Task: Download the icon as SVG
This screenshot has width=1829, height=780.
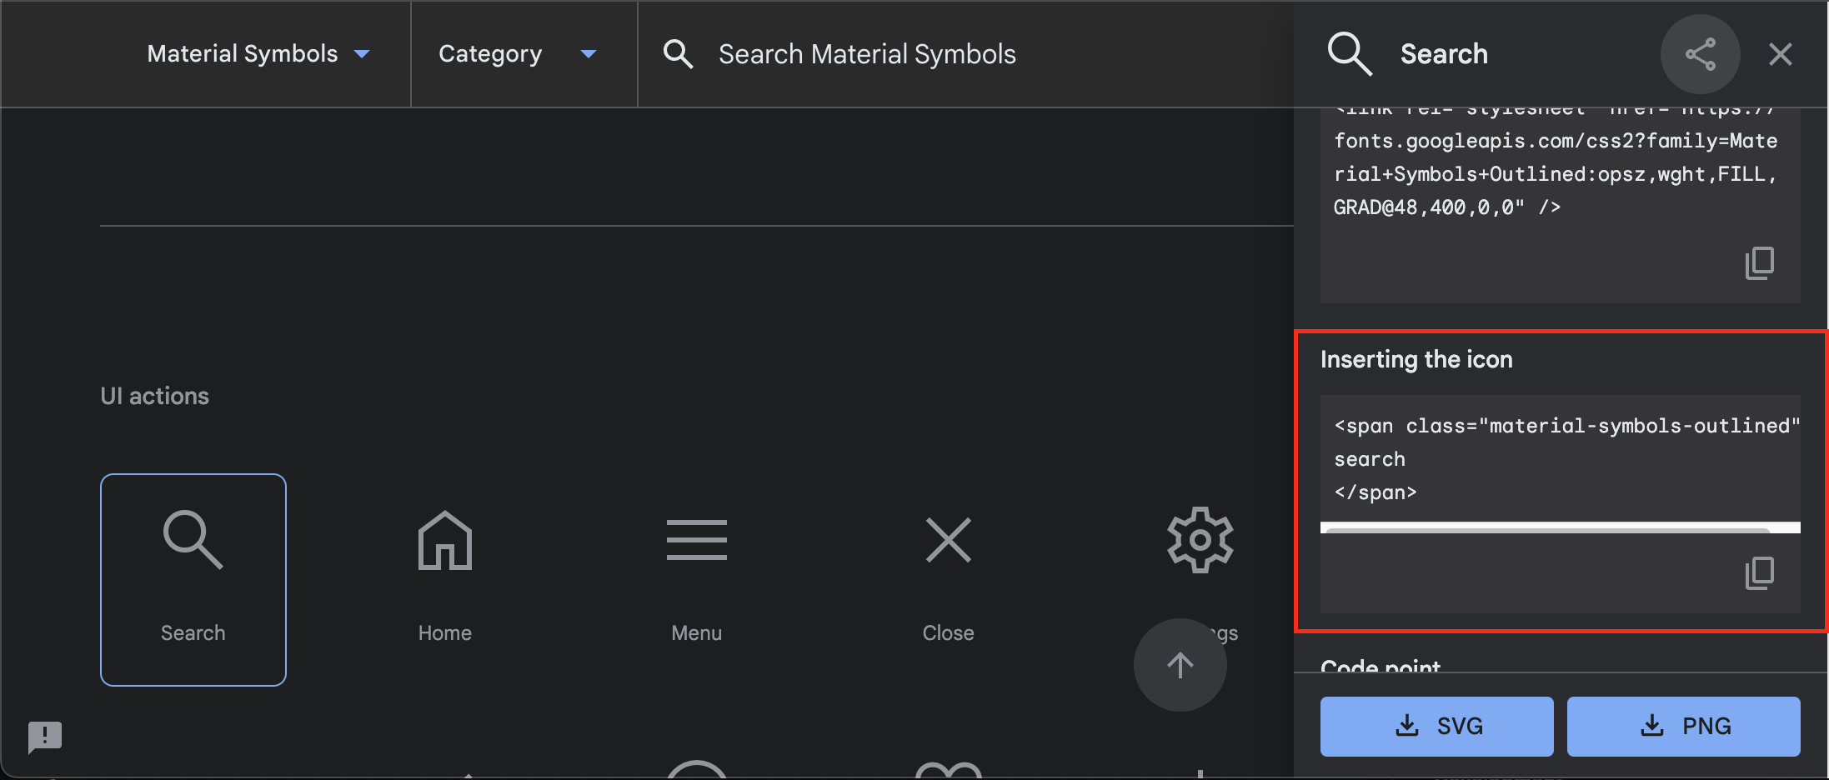Action: point(1436,727)
